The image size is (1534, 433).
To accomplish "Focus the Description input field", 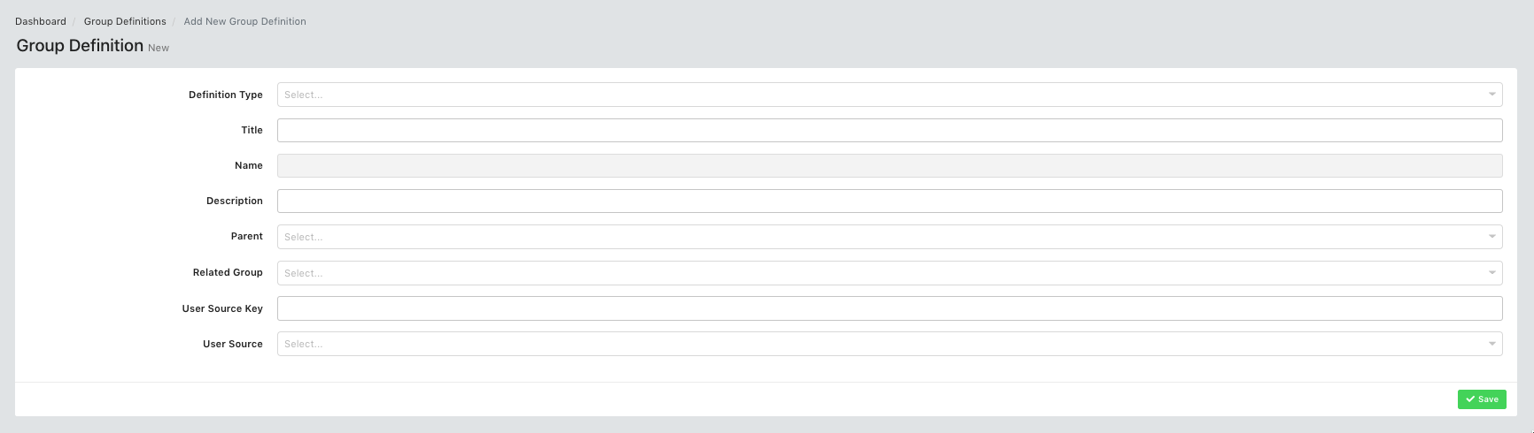I will pyautogui.click(x=889, y=201).
